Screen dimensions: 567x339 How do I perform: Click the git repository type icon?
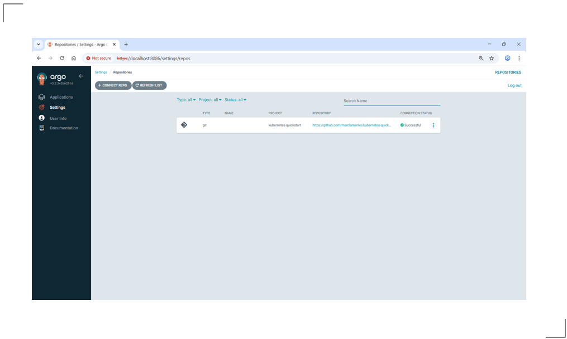(x=185, y=125)
